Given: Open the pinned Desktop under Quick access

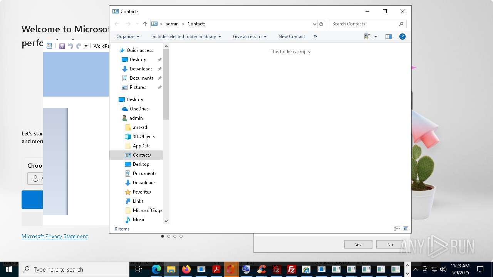Looking at the screenshot, I should pos(138,60).
